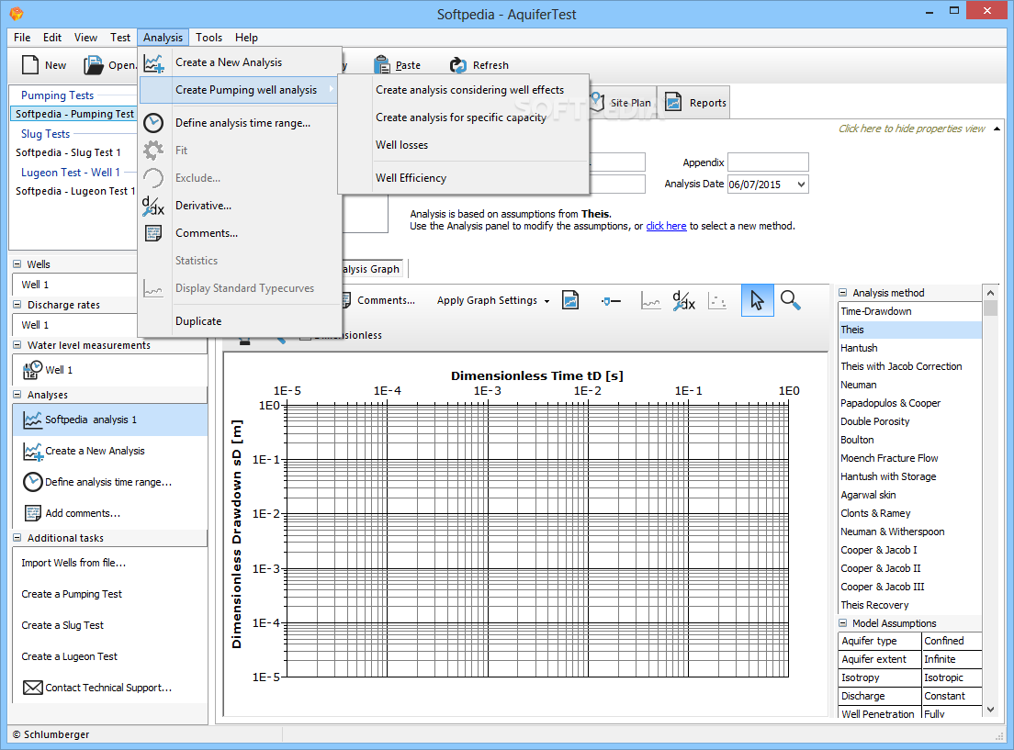This screenshot has width=1014, height=750.
Task: Click the Open folder toolbar icon
Action: 94,64
